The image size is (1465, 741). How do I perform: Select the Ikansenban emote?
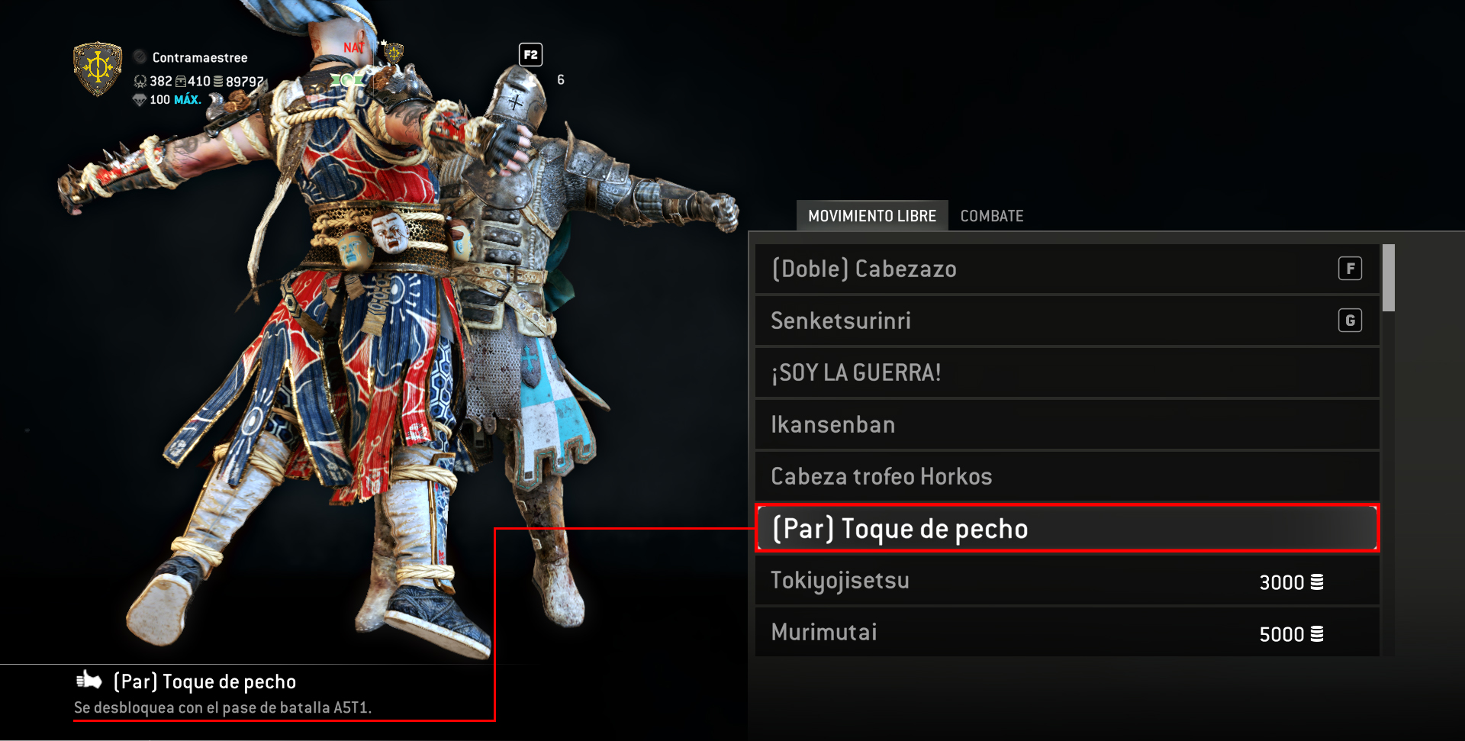pos(1067,424)
